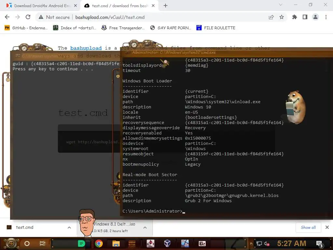This screenshot has width=333, height=250.
Task: Open the FILE ROULETTE bookmark
Action: tap(216, 28)
